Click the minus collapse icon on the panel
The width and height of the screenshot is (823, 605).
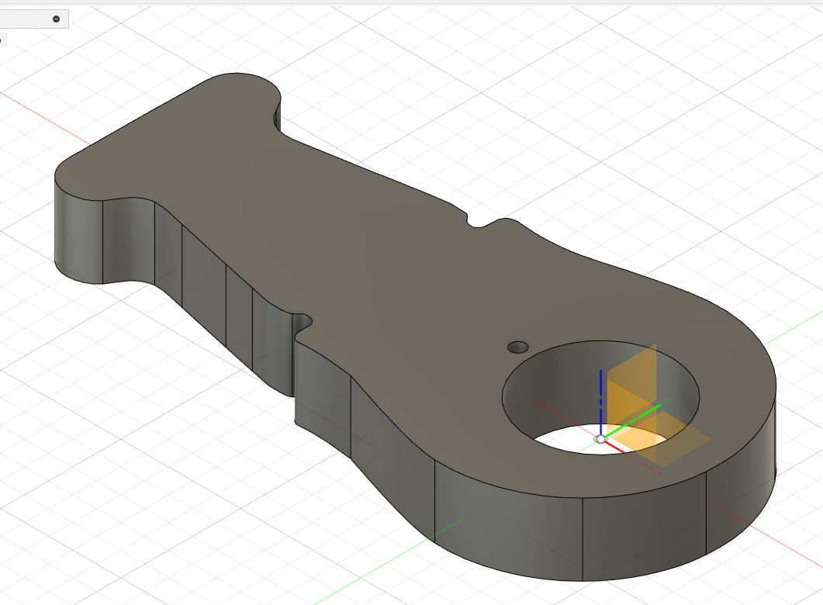56,19
